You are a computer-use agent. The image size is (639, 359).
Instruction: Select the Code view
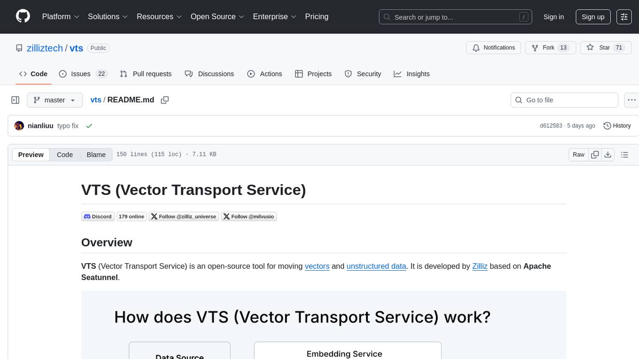click(x=65, y=155)
